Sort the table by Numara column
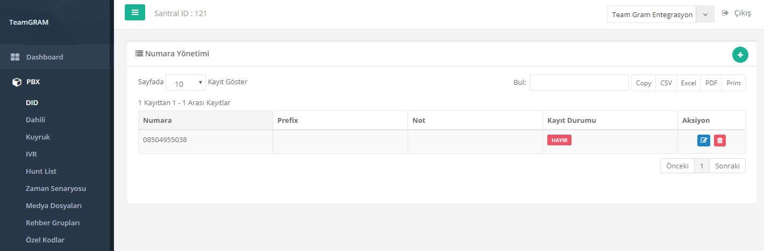 (x=205, y=120)
